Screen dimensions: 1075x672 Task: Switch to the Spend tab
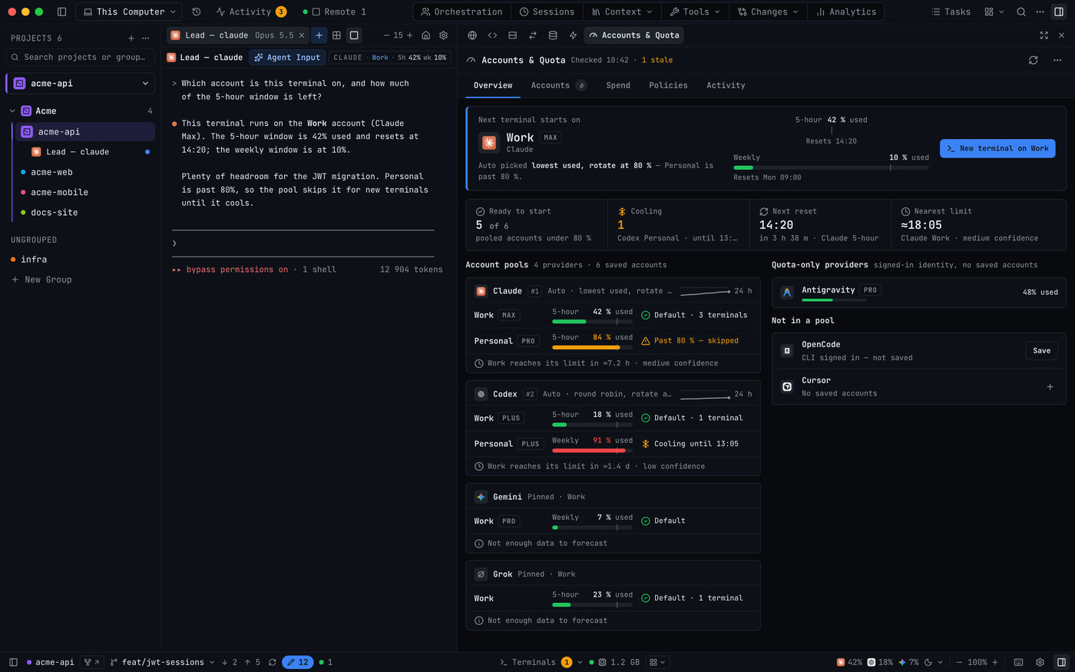tap(618, 85)
